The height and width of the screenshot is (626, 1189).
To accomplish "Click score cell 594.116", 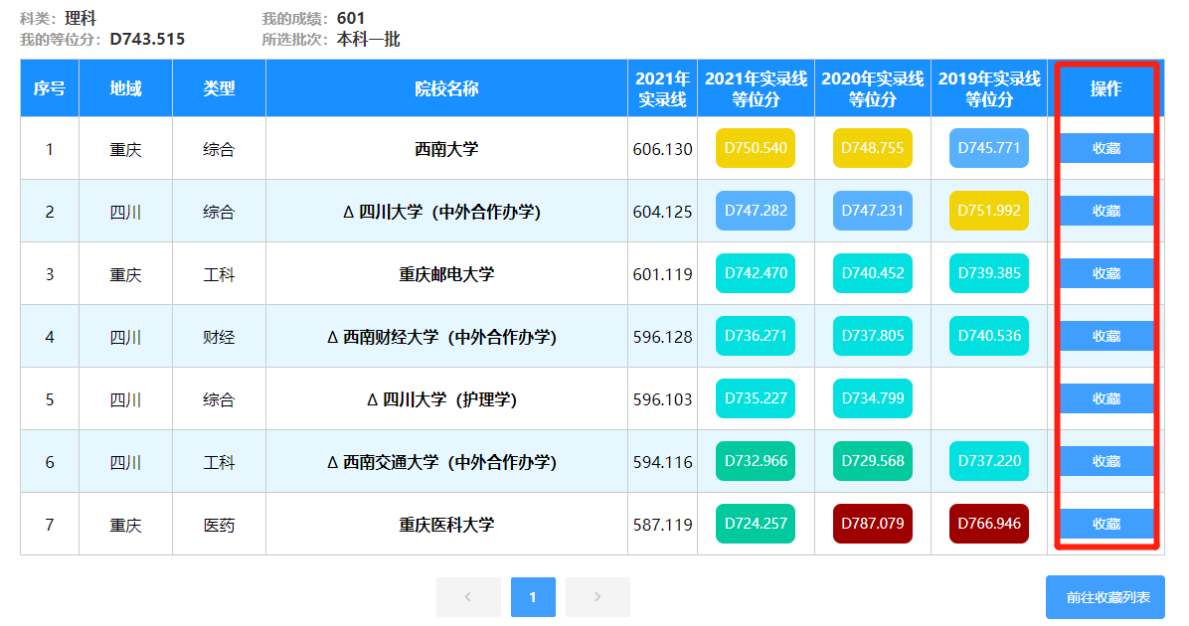I will 663,461.
